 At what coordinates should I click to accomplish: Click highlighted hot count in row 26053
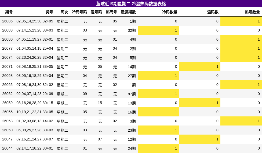point(241,121)
